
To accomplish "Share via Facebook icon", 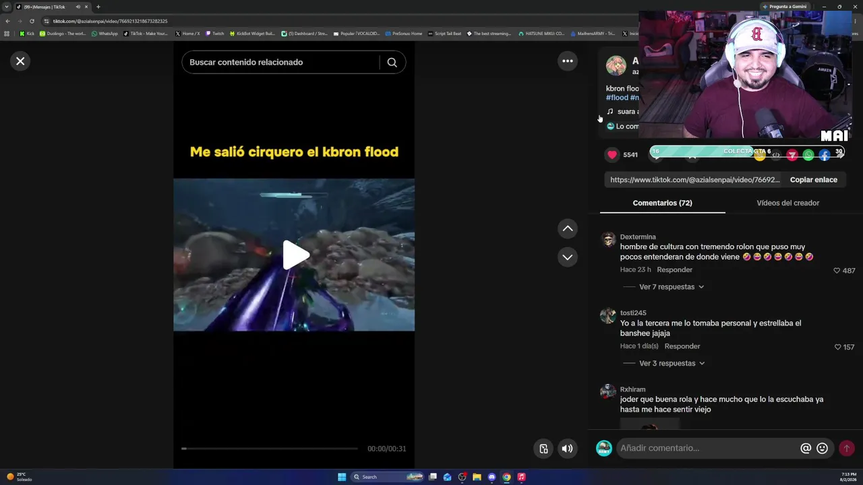I will (x=825, y=156).
